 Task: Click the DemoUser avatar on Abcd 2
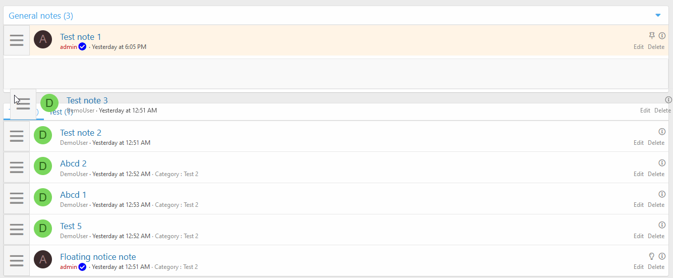click(43, 166)
